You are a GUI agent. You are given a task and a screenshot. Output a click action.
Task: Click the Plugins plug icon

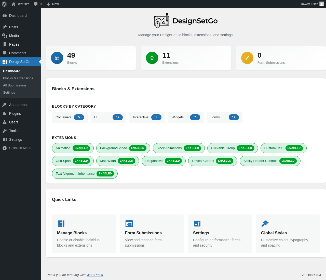click(5, 113)
